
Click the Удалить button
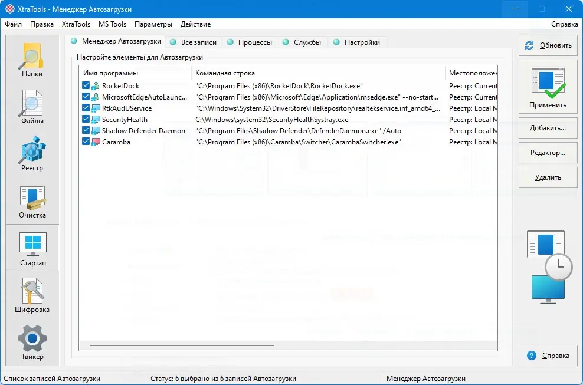click(548, 177)
